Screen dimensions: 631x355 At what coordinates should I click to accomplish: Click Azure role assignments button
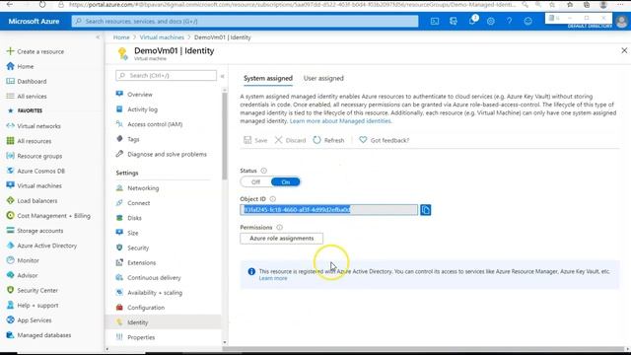(281, 239)
